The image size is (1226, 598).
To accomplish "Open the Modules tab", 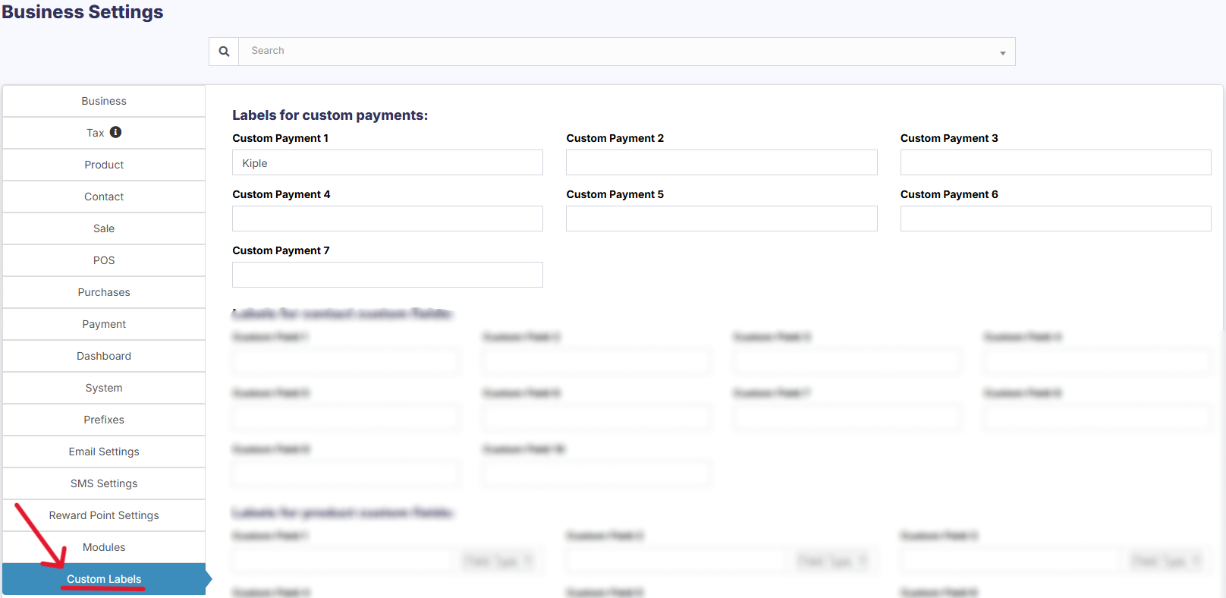I will pos(104,547).
